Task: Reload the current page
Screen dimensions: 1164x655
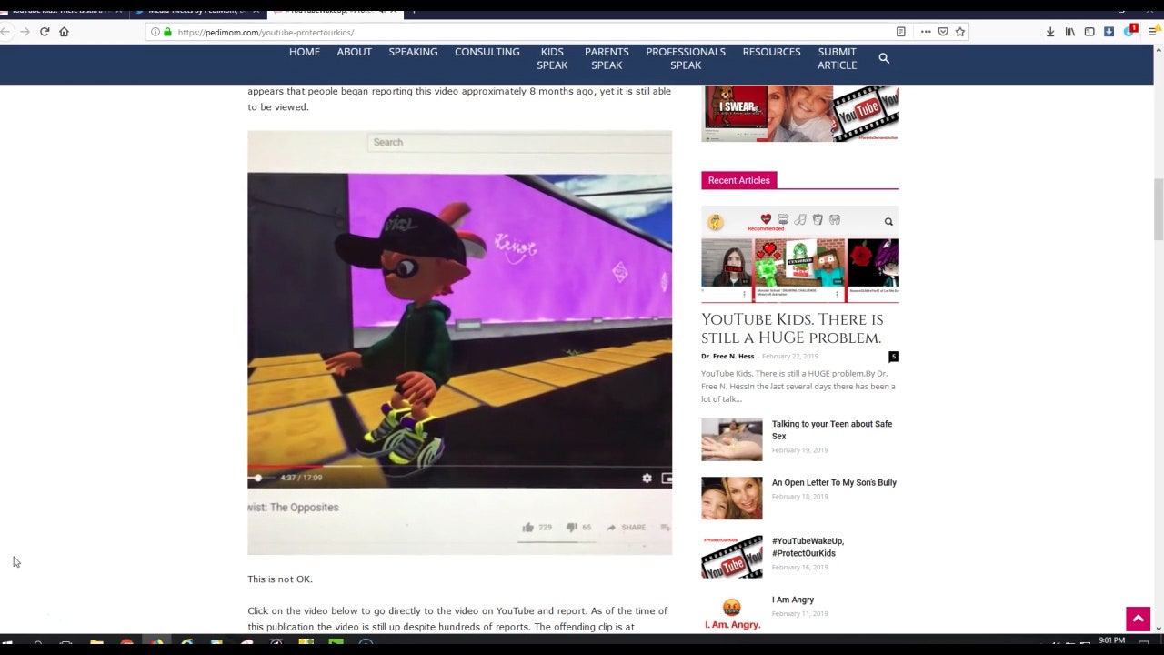Action: 44,32
